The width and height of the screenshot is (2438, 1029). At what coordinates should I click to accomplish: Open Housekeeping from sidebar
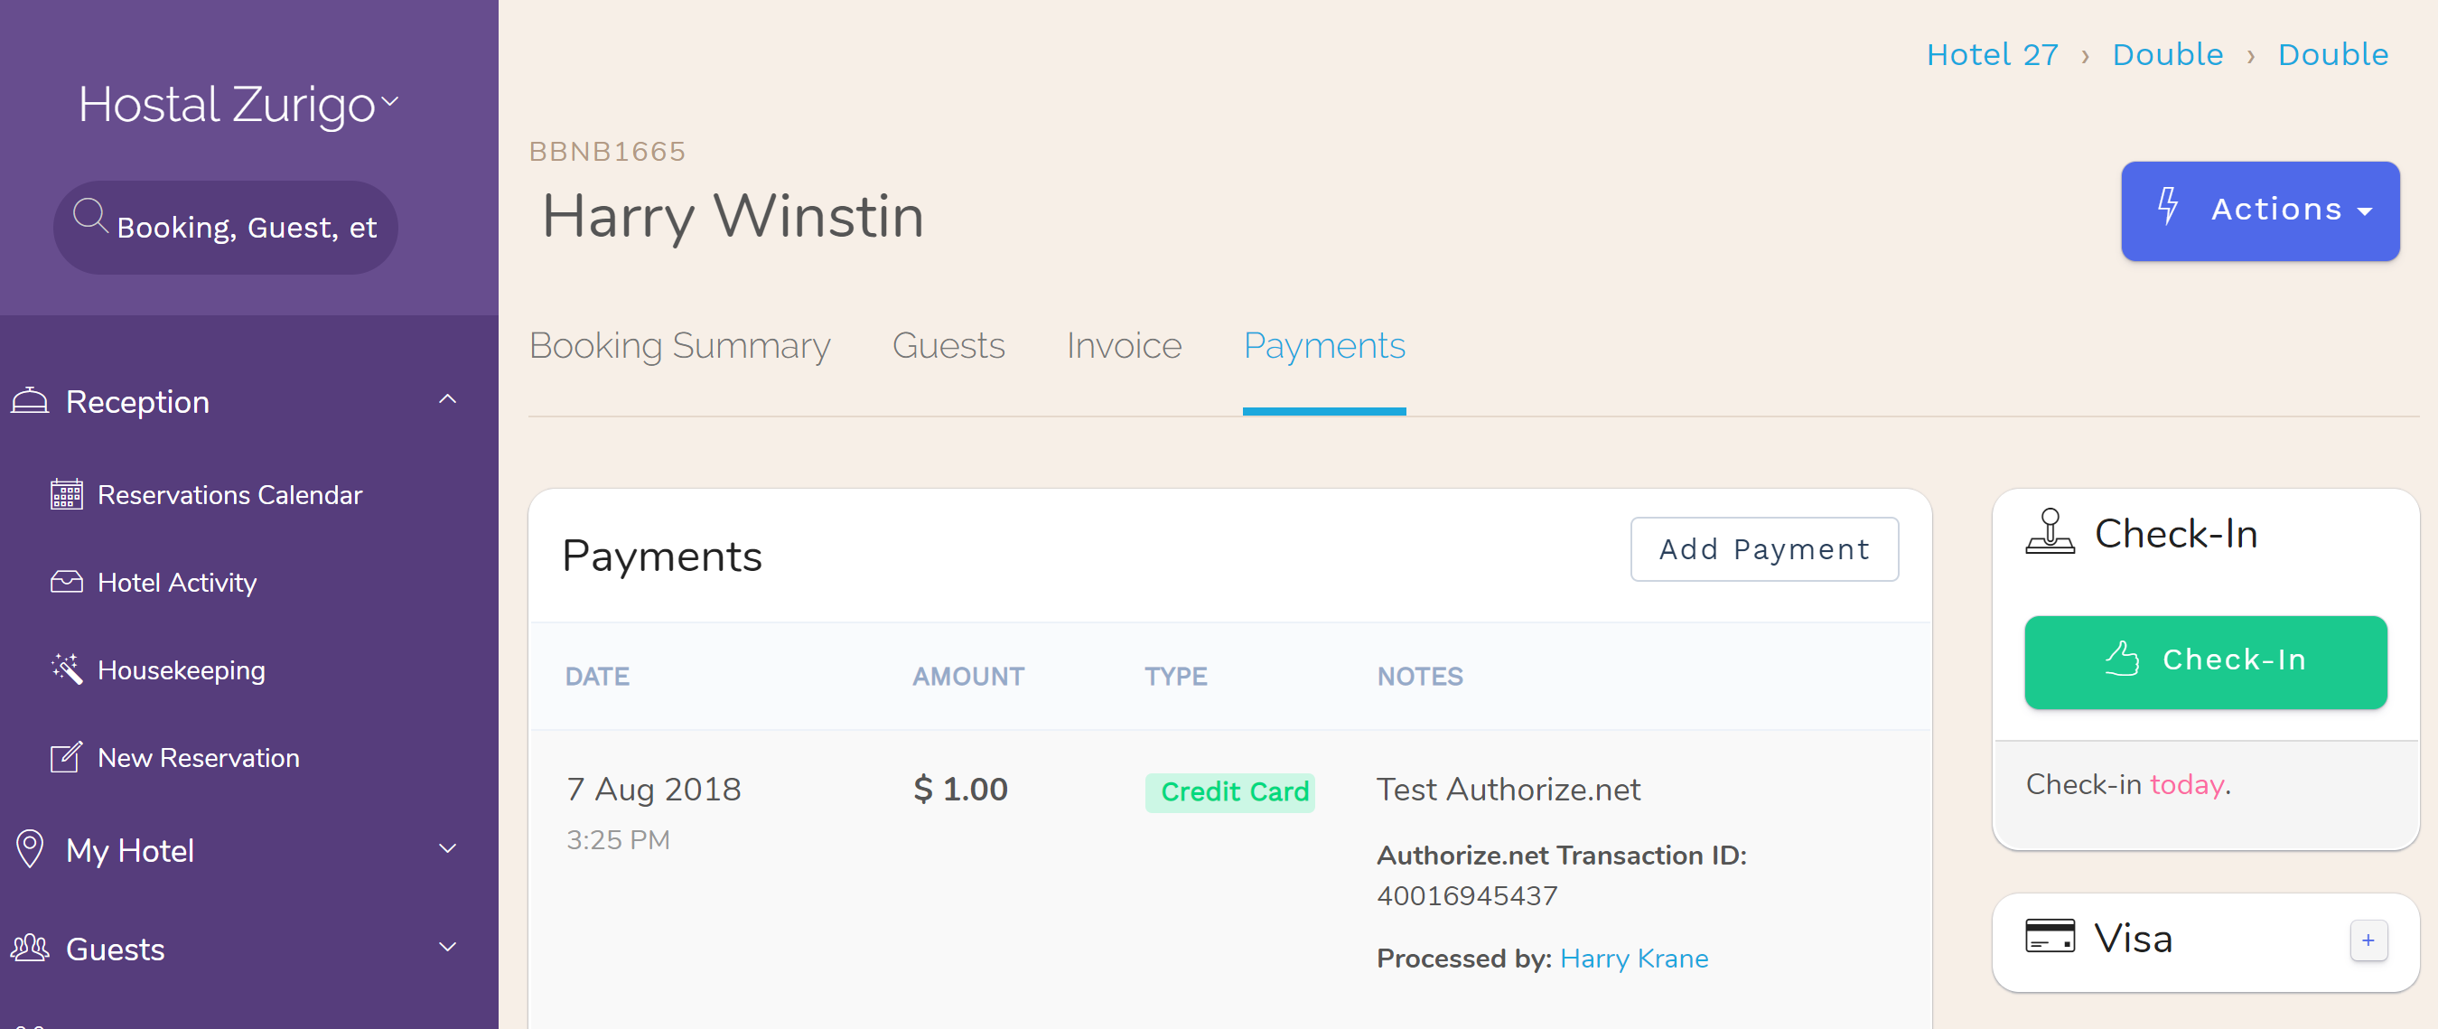182,669
